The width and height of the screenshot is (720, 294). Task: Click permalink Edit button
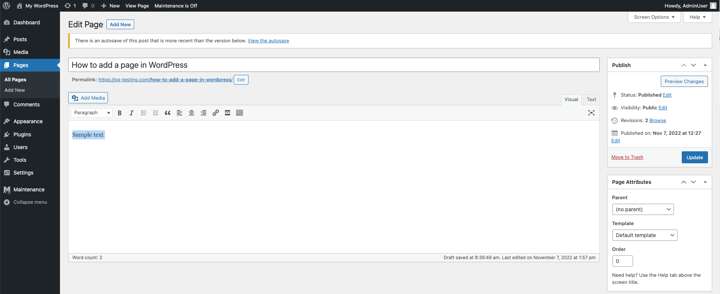coord(241,80)
